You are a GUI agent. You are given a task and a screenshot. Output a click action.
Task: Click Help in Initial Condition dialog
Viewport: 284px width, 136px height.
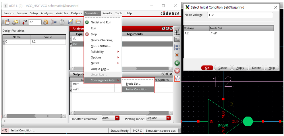pos(272,68)
